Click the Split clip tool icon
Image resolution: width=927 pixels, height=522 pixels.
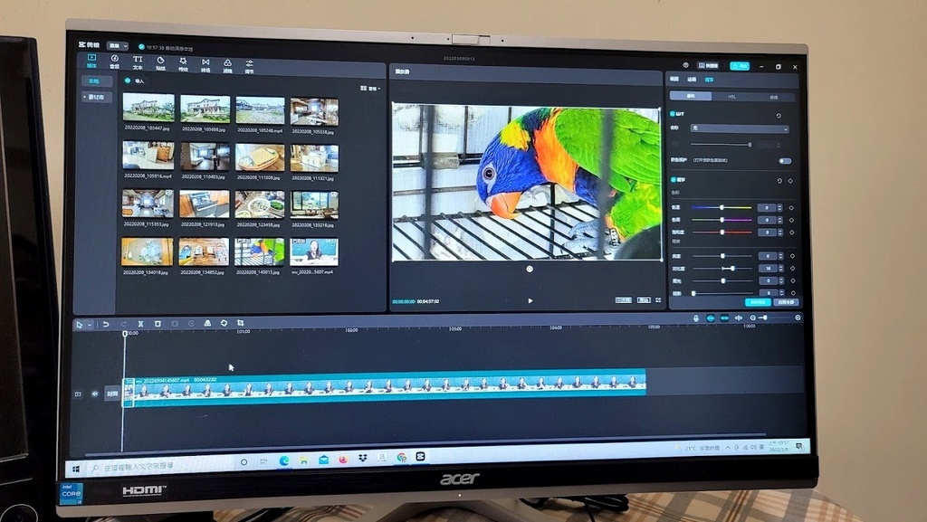140,324
